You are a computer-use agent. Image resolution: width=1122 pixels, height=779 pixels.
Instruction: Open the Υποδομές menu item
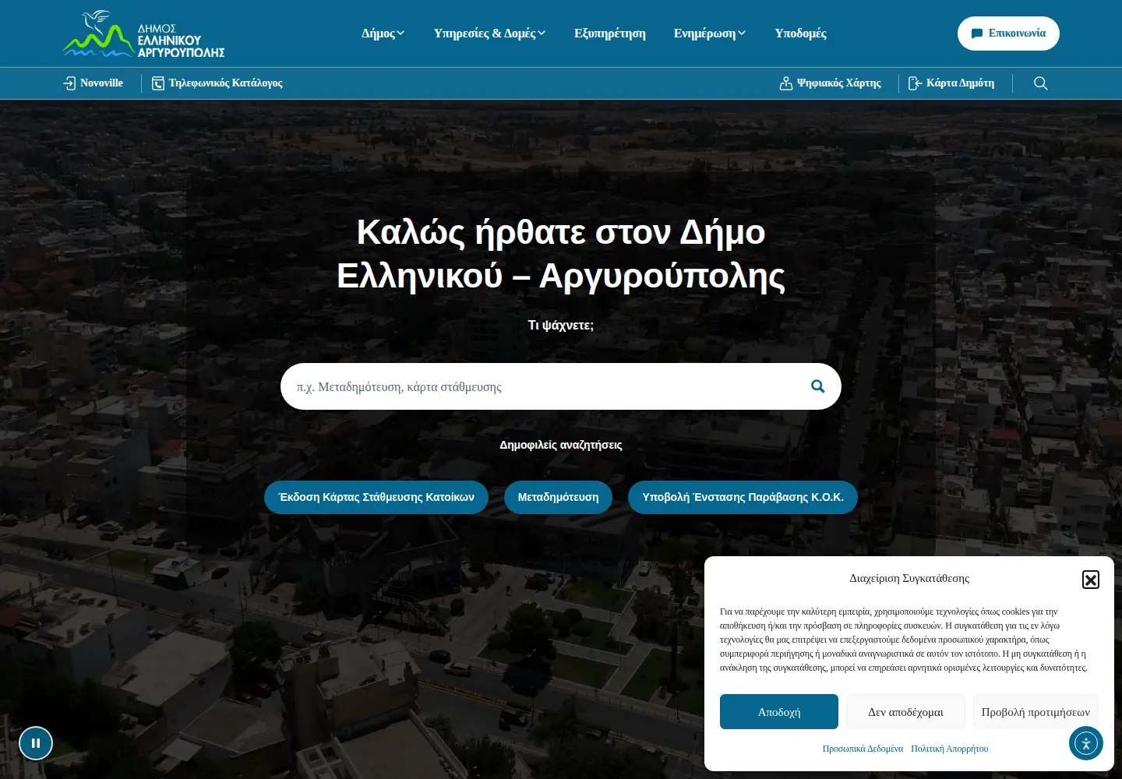[800, 33]
